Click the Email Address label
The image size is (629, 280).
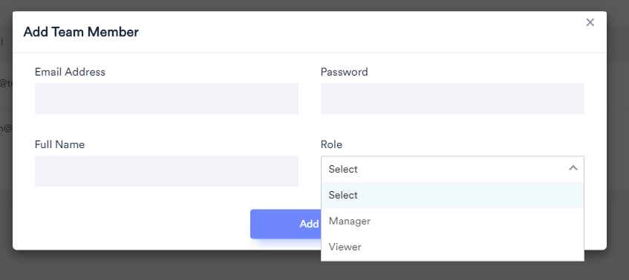[71, 72]
